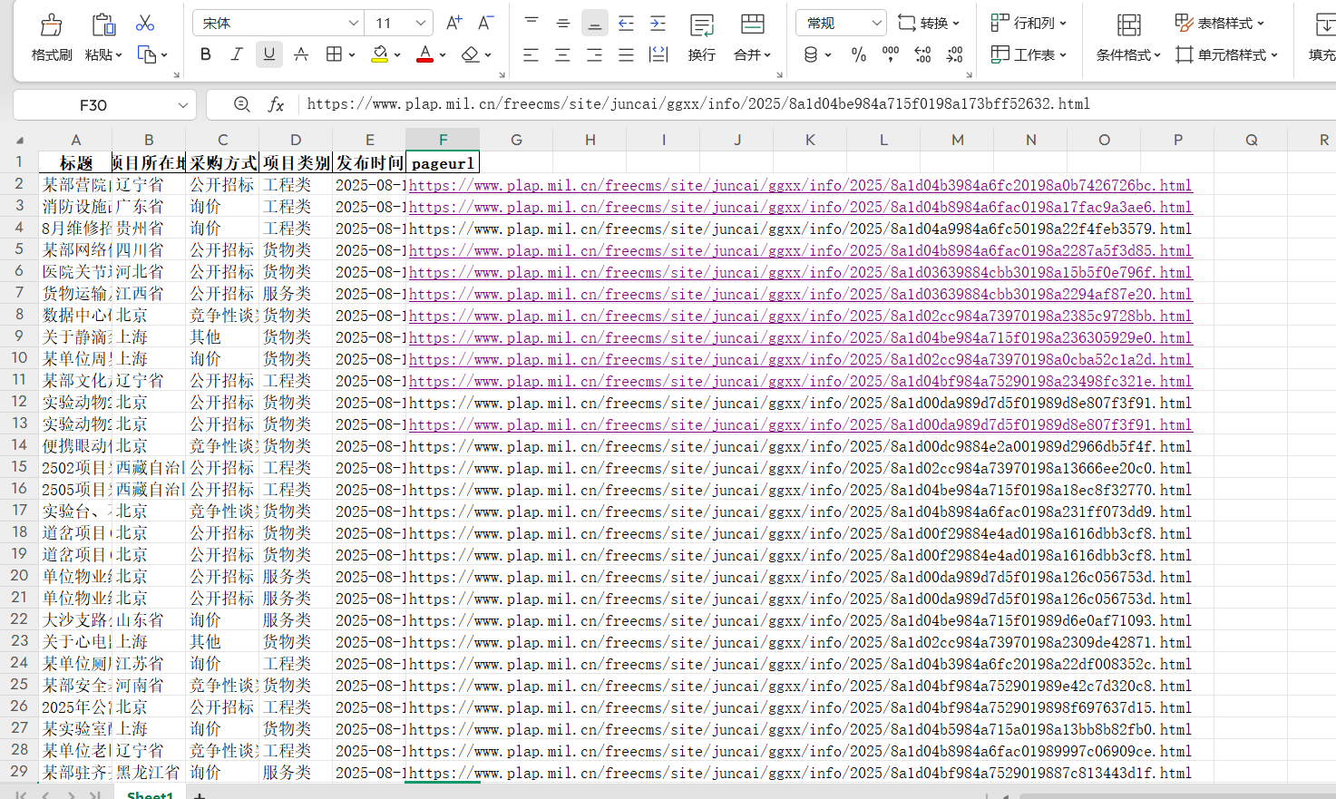Expand the number format dropdown (常规)
The width and height of the screenshot is (1336, 799).
tap(876, 23)
